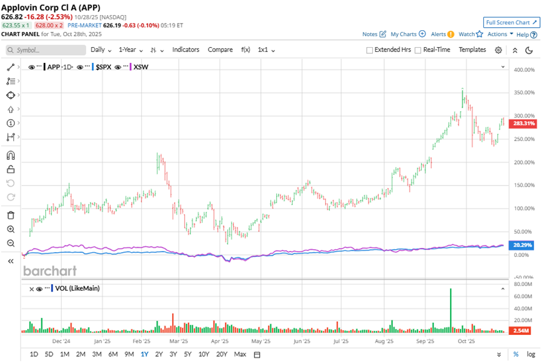Open the Templates menu
This screenshot has height=364, width=545.
pyautogui.click(x=472, y=50)
